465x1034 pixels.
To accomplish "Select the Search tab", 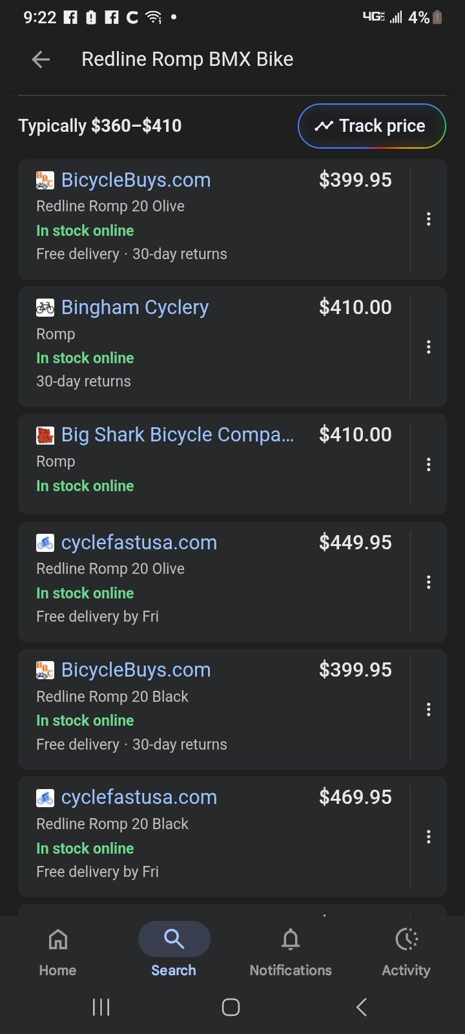I will pyautogui.click(x=174, y=949).
